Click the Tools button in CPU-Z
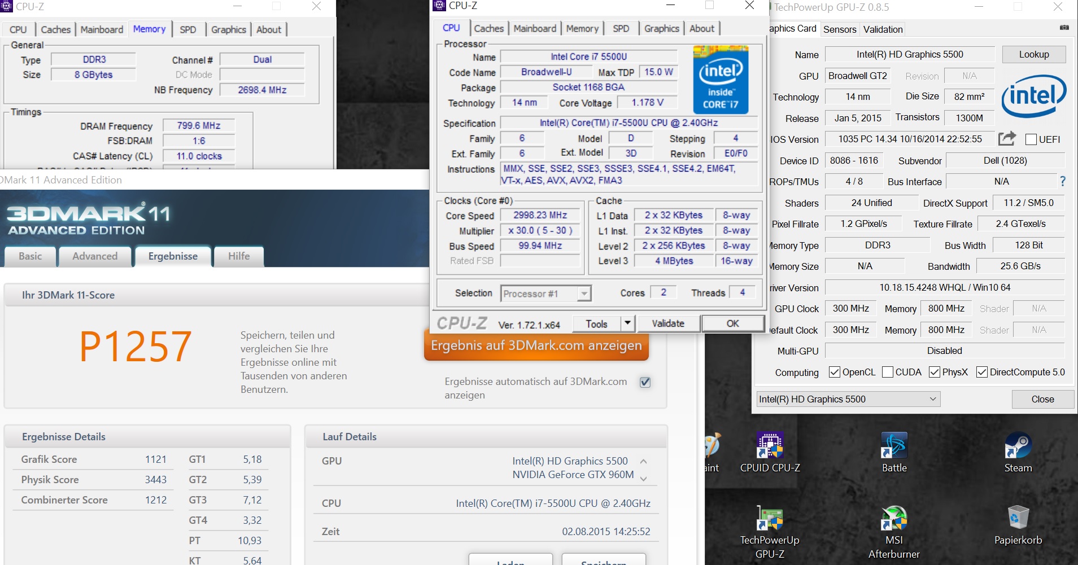Image resolution: width=1078 pixels, height=565 pixels. point(596,323)
